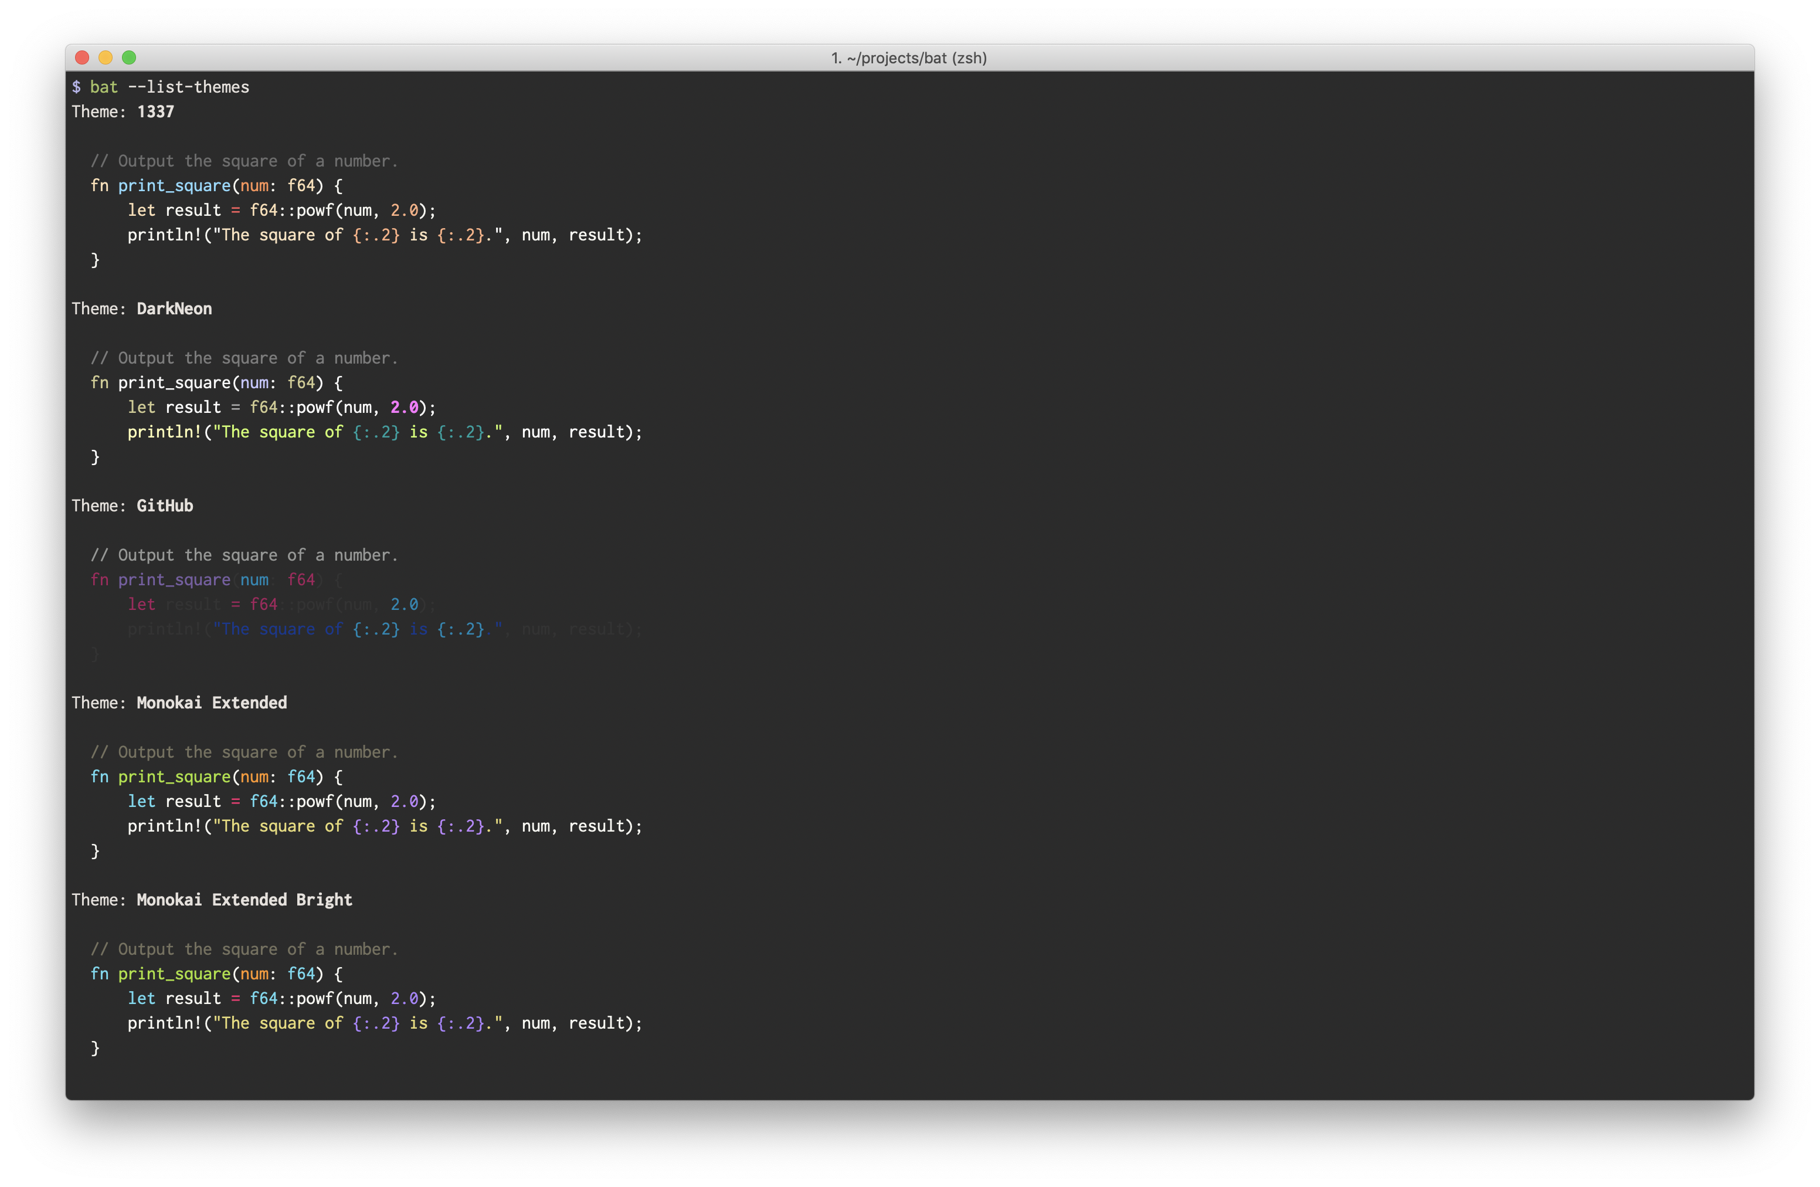The width and height of the screenshot is (1820, 1187).
Task: Click the 'DarkNeon' theme name
Action: click(174, 309)
